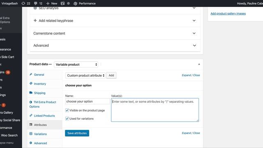
Task: Click the Attributes list icon
Action: 31,125
